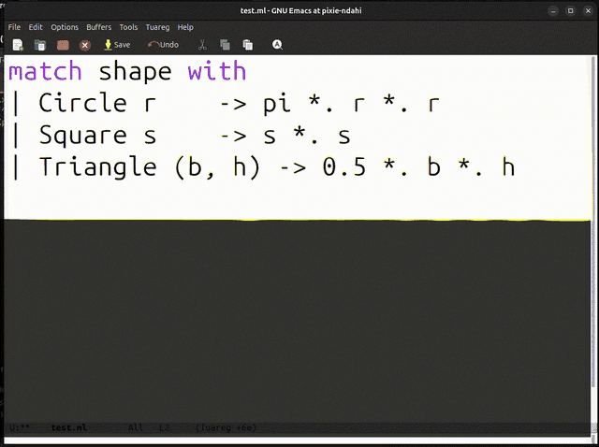Click the New File toolbar icon
The image size is (599, 447).
click(x=18, y=45)
